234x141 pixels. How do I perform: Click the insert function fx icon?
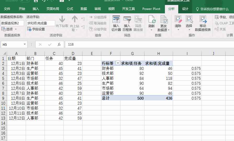59,44
